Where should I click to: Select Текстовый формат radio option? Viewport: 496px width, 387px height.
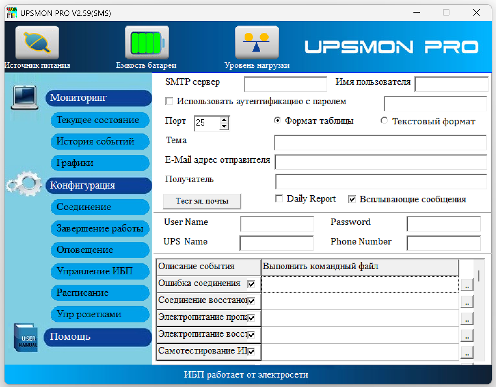(384, 121)
